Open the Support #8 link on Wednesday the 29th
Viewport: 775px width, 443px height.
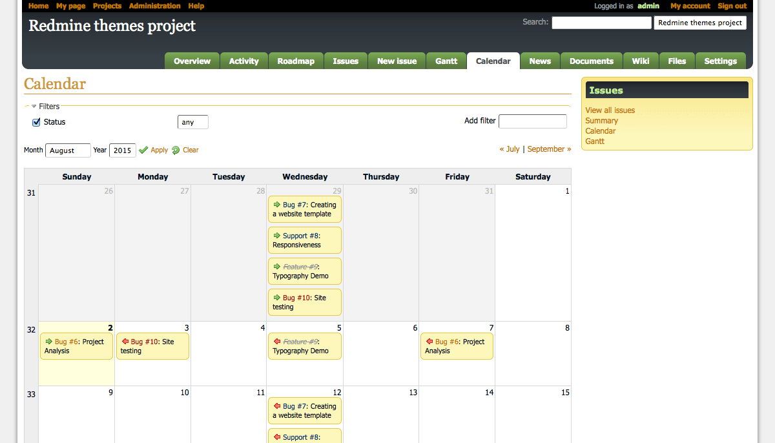(x=302, y=236)
